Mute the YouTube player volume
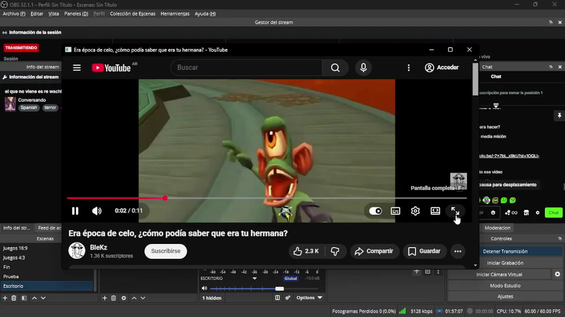Image resolution: width=565 pixels, height=317 pixels. coord(97,211)
